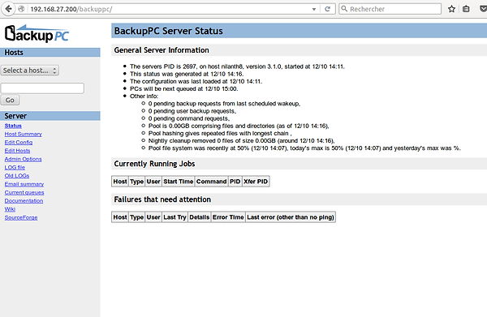Click the Last error column header
Viewport: 487px width, 317px height.
click(291, 217)
